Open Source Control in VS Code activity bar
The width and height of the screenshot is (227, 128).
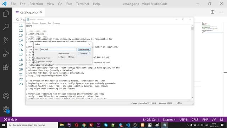6,40
